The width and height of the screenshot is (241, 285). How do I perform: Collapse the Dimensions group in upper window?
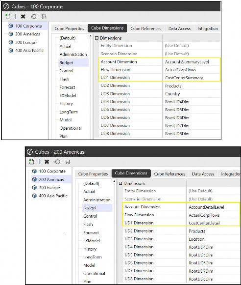(97, 38)
